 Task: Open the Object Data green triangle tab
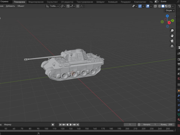tap(178, 115)
